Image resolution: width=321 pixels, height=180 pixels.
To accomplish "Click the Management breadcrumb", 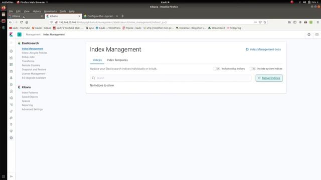I will tap(33, 34).
